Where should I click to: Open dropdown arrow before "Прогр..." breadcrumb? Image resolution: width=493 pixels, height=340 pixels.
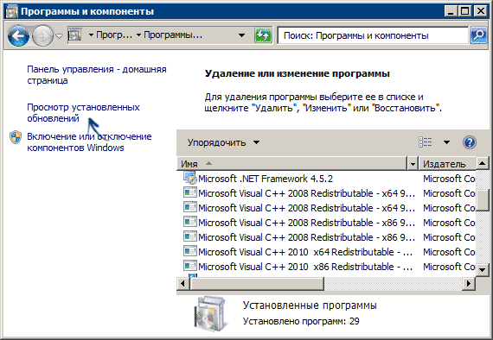click(91, 35)
